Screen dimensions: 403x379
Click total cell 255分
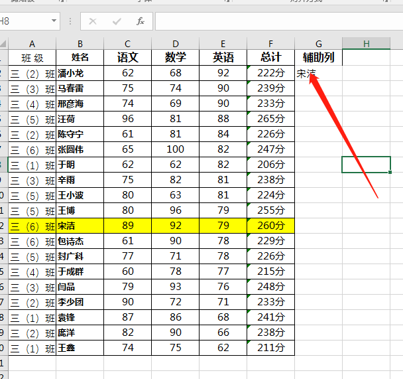[270, 210]
